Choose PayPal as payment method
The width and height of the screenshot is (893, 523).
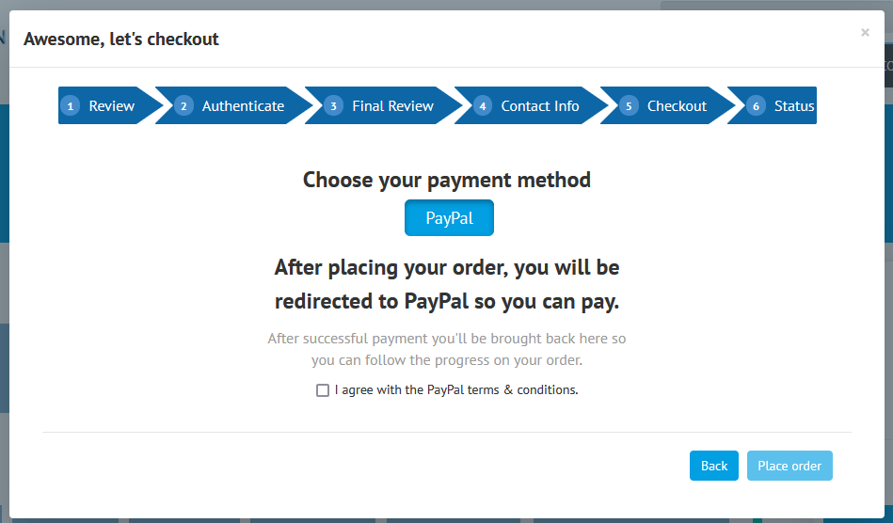point(449,218)
